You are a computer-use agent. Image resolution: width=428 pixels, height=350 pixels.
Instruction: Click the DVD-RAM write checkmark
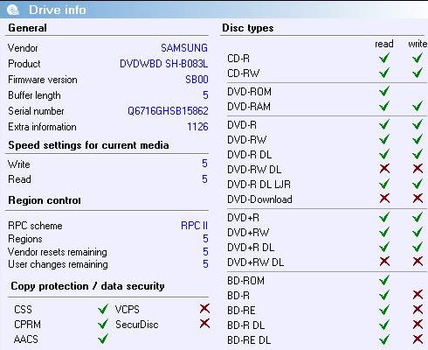coord(418,106)
